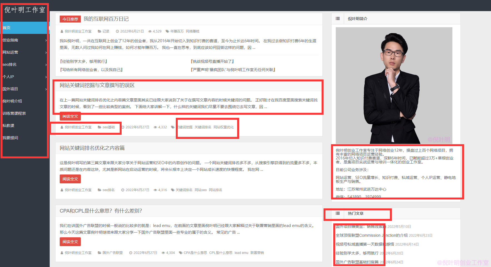
Task: Open the 首页 sidebar menu item
Action: pyautogui.click(x=25, y=28)
